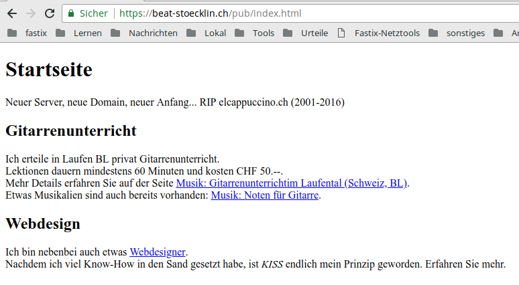Visit the Webdesigner link
This screenshot has height=285, width=519.
pos(158,252)
